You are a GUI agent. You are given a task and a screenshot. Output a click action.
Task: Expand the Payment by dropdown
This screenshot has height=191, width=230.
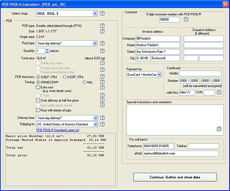tap(159, 75)
